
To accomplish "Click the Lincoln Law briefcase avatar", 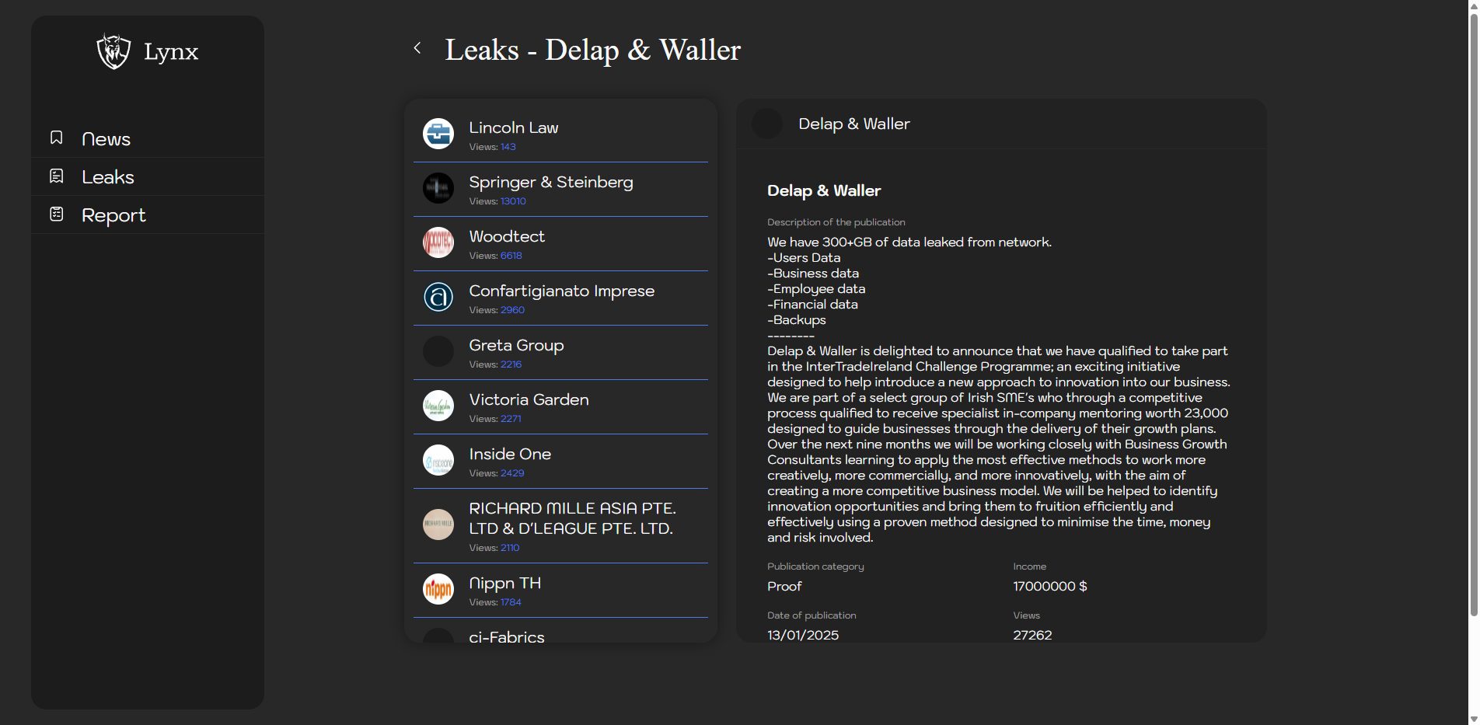I will (438, 134).
